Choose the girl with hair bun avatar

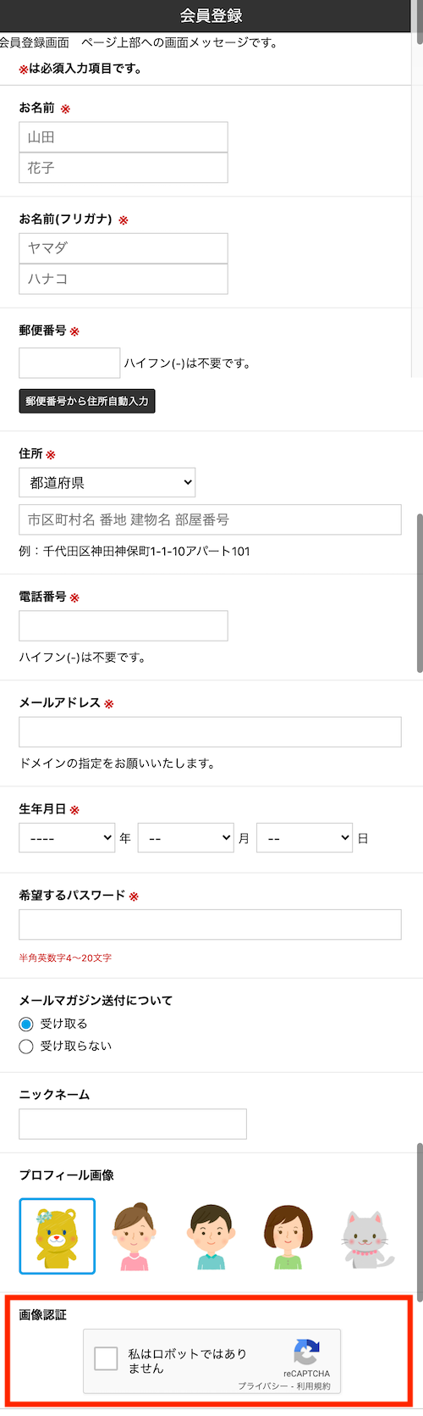[135, 1236]
